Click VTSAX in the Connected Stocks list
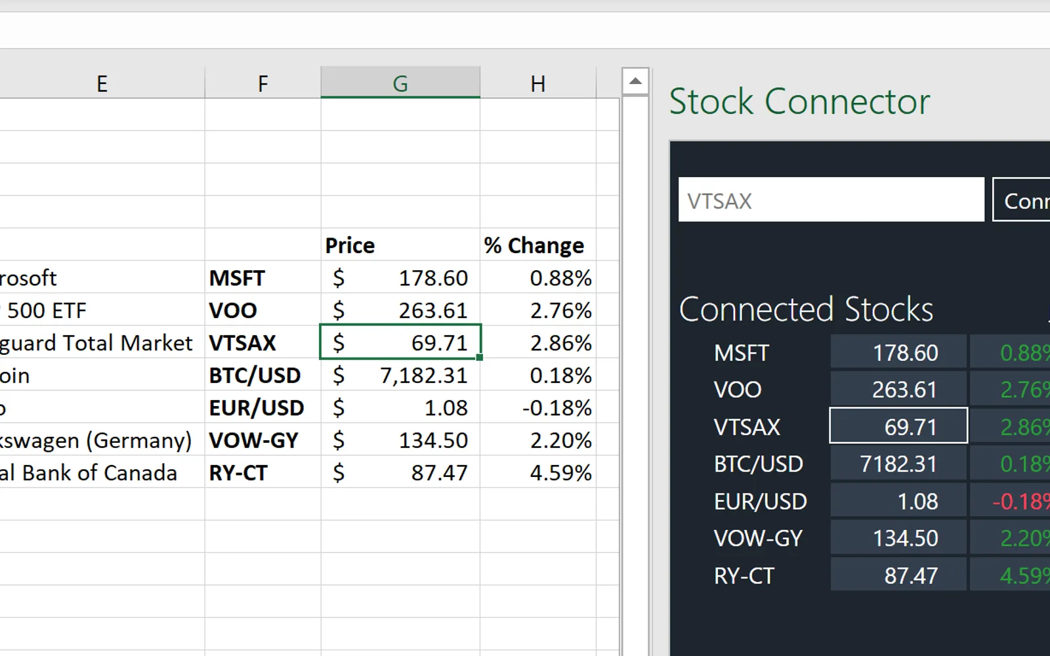Viewport: 1050px width, 656px height. pyautogui.click(x=747, y=427)
